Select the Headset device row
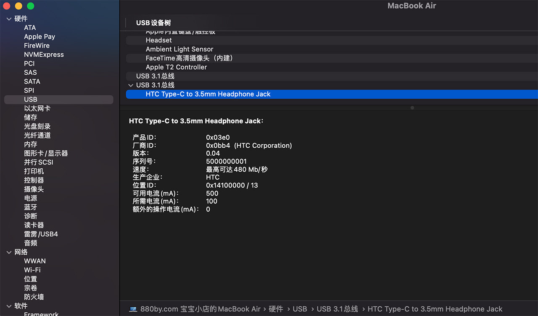This screenshot has height=316, width=538. coord(332,40)
